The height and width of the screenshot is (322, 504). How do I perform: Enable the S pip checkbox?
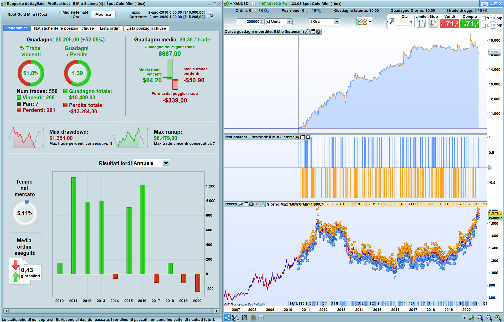(x=484, y=18)
